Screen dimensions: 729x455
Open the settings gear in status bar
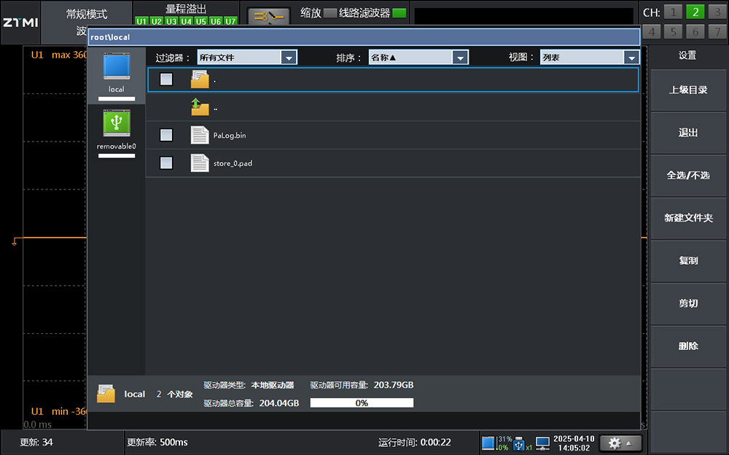coord(620,443)
